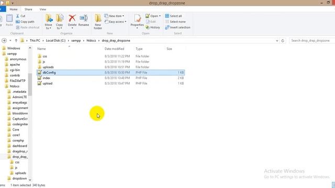Click xampp in the address breadcrumb
The image size is (335, 188).
[76, 41]
